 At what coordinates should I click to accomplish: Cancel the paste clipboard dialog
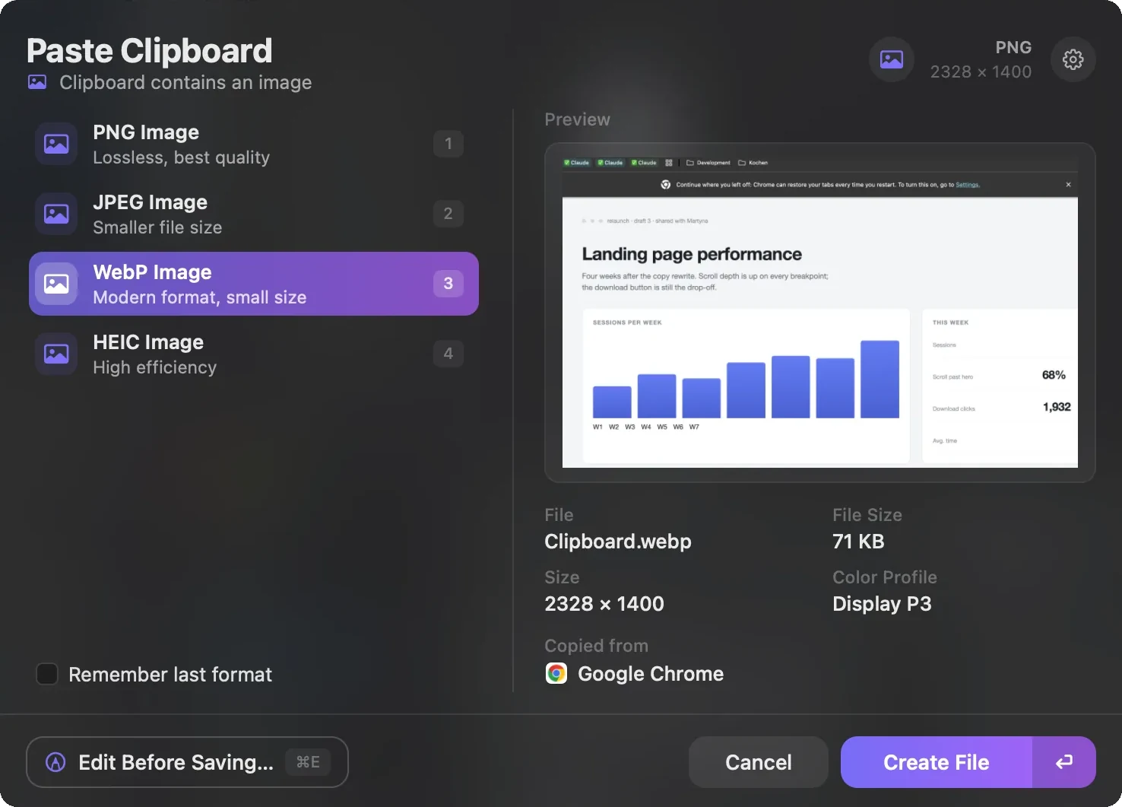pos(759,762)
